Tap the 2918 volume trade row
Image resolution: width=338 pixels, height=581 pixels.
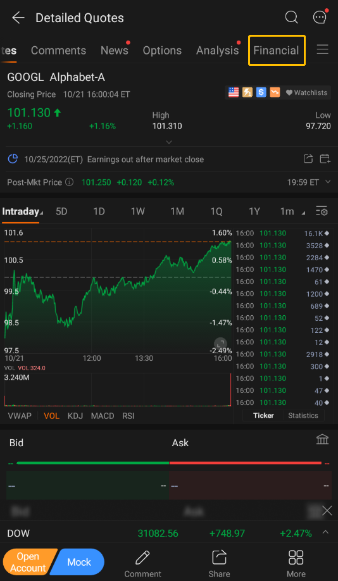pyautogui.click(x=282, y=354)
